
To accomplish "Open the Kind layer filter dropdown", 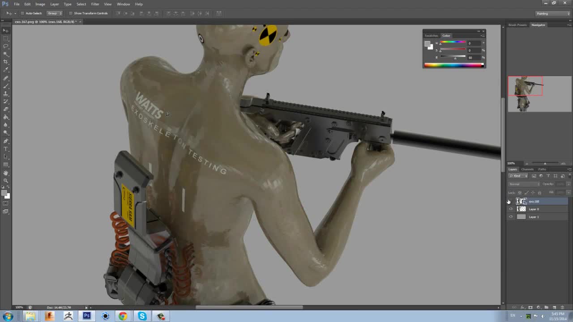I will pyautogui.click(x=518, y=176).
